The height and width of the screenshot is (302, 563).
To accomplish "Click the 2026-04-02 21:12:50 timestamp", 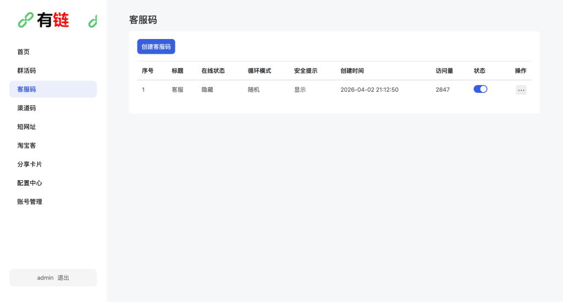I will click(x=369, y=90).
